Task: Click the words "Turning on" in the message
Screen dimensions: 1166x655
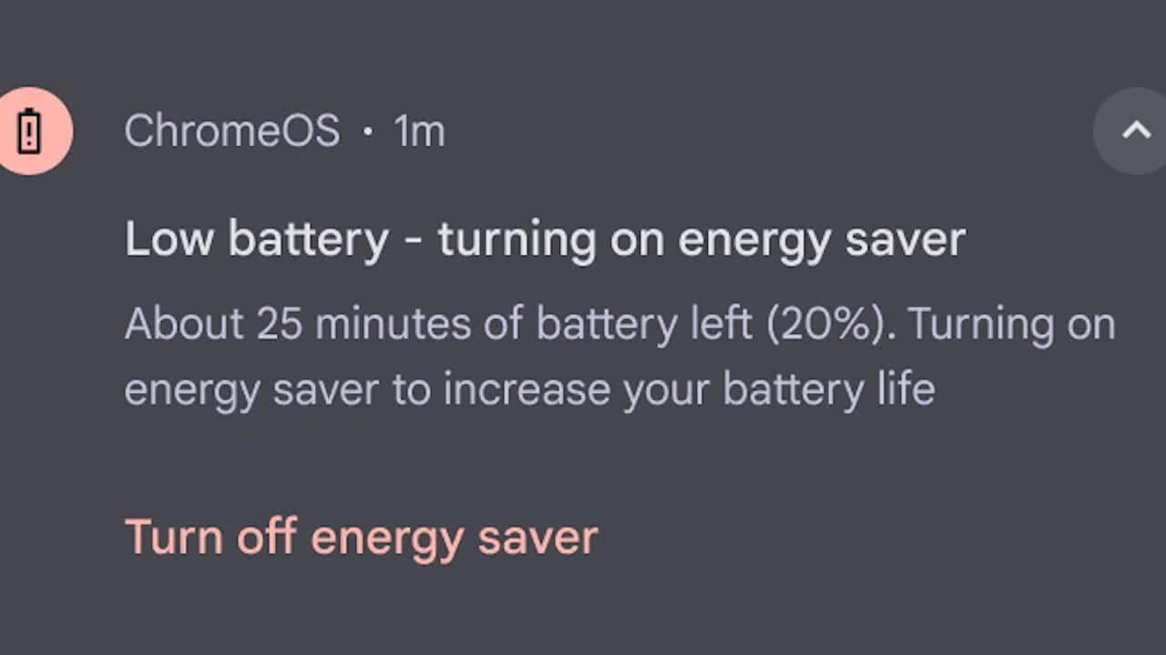Action: (x=1011, y=324)
